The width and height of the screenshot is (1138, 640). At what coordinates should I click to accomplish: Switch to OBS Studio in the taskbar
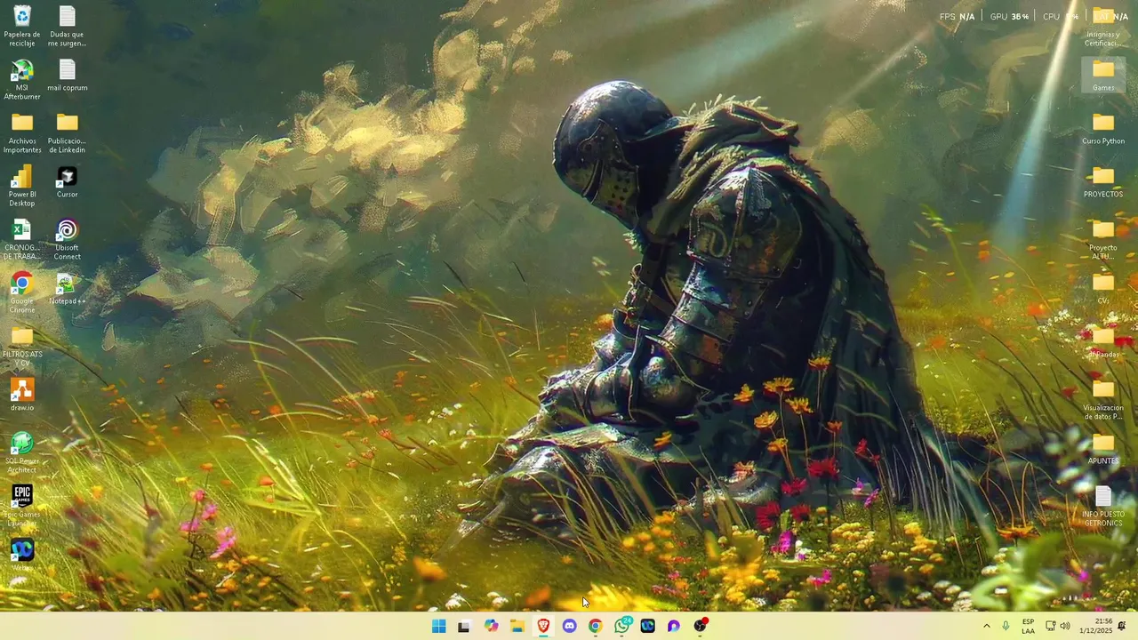[x=701, y=626]
